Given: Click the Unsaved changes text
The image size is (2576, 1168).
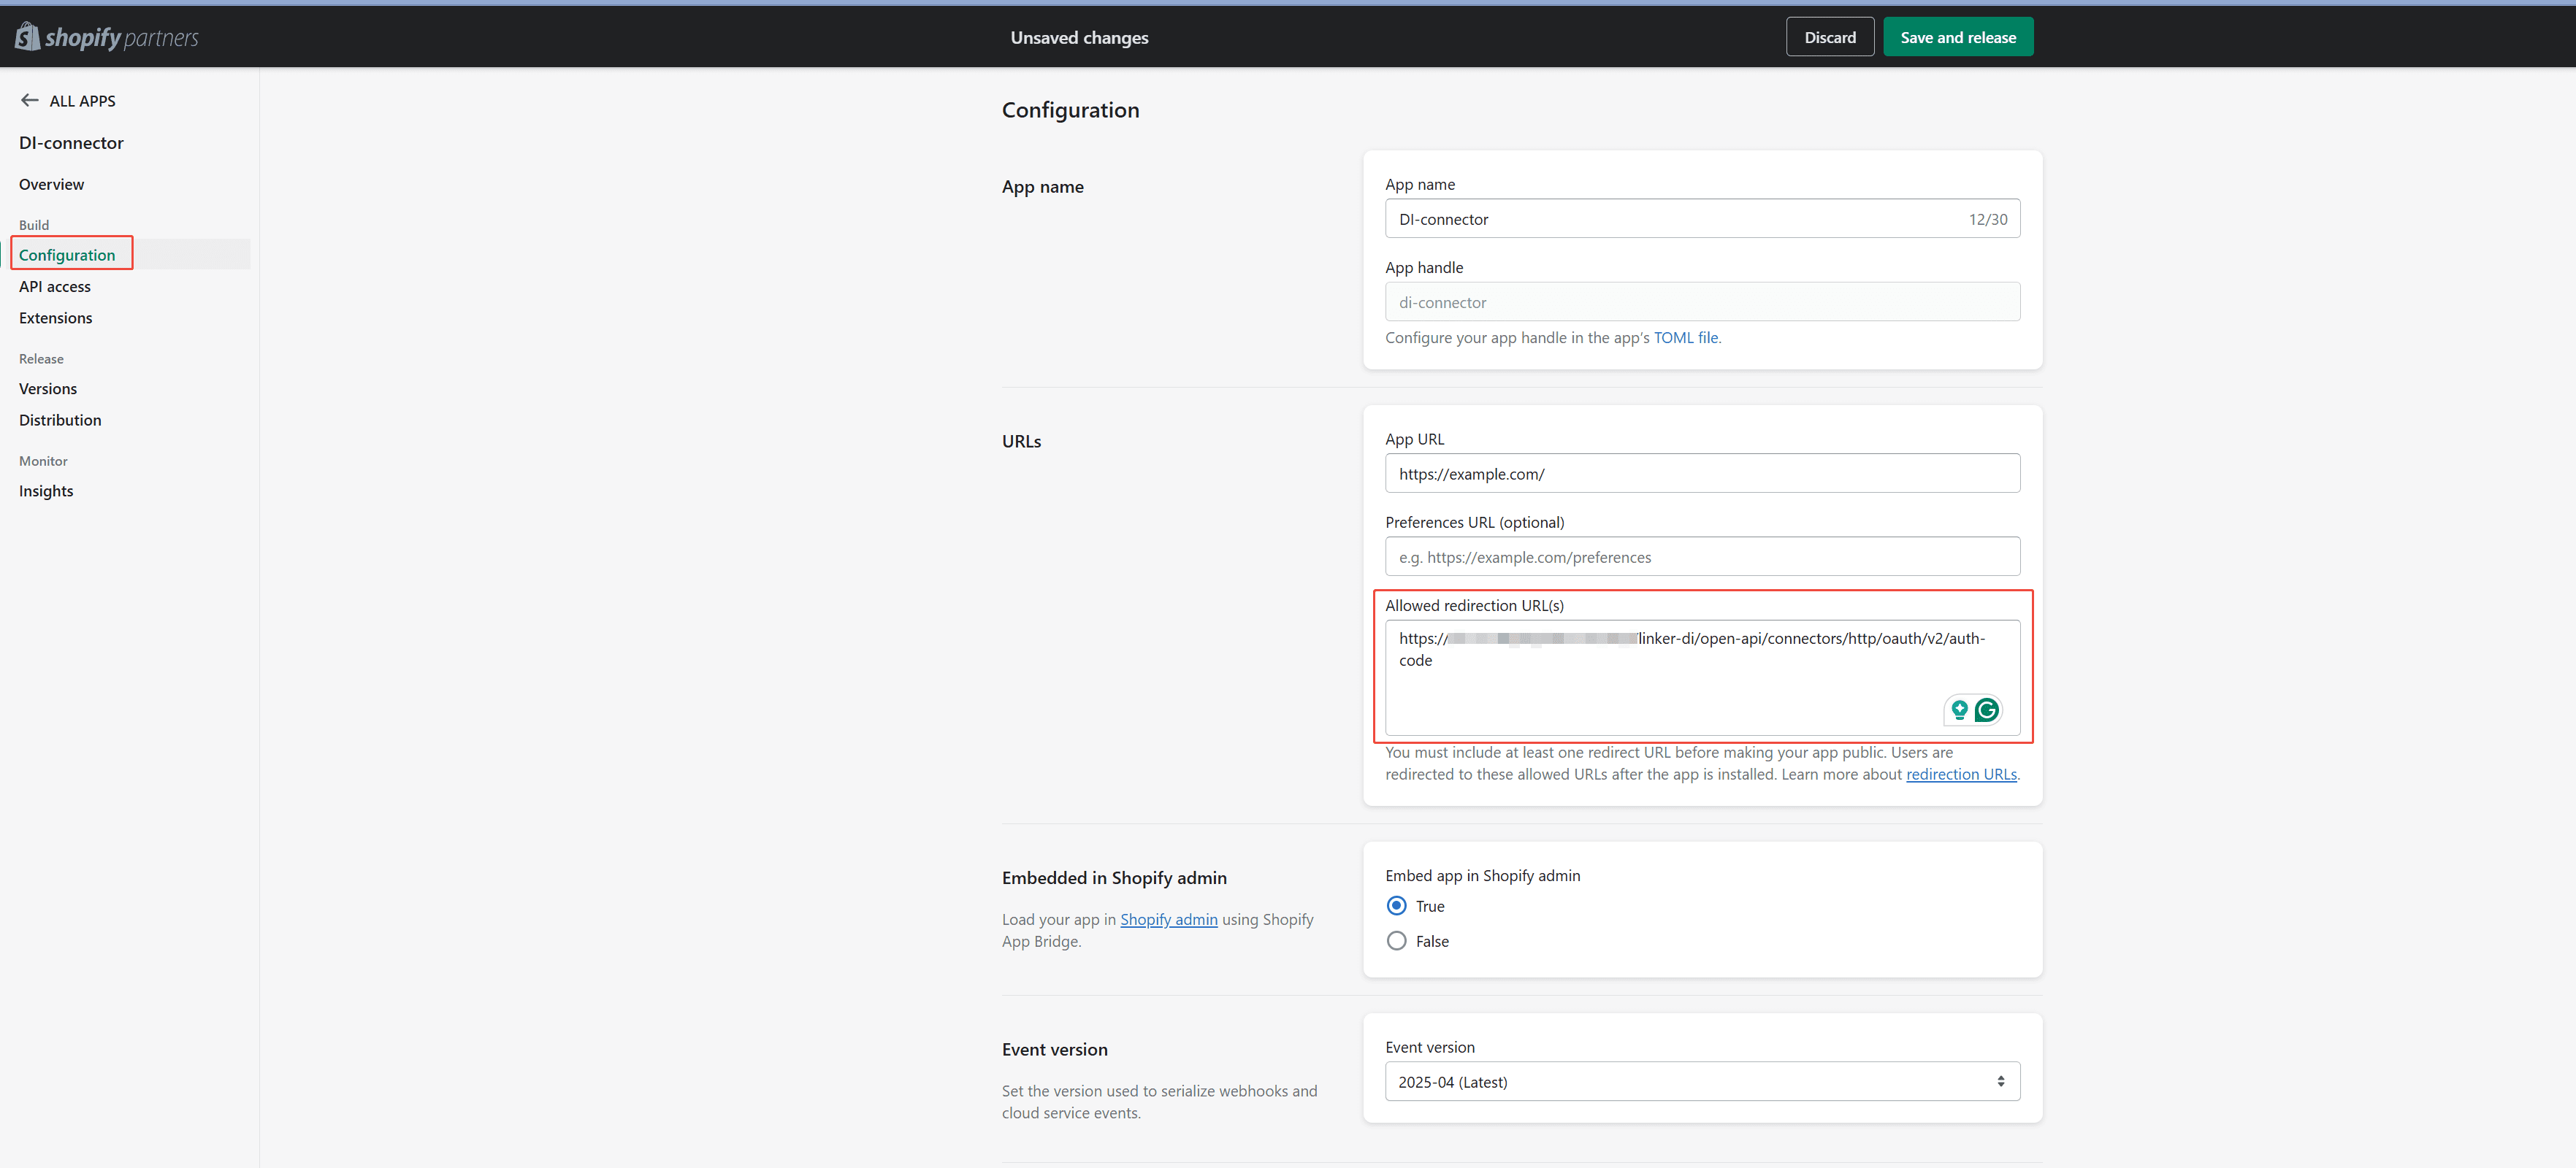Looking at the screenshot, I should click(x=1079, y=37).
